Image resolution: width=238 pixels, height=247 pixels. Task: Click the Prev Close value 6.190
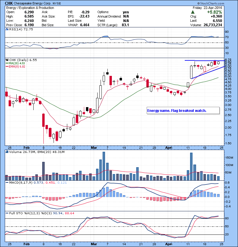click(29, 25)
